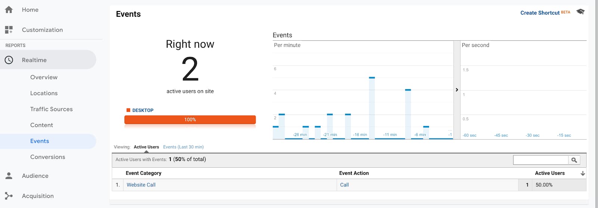
Task: Open the Call event action link
Action: tap(344, 185)
